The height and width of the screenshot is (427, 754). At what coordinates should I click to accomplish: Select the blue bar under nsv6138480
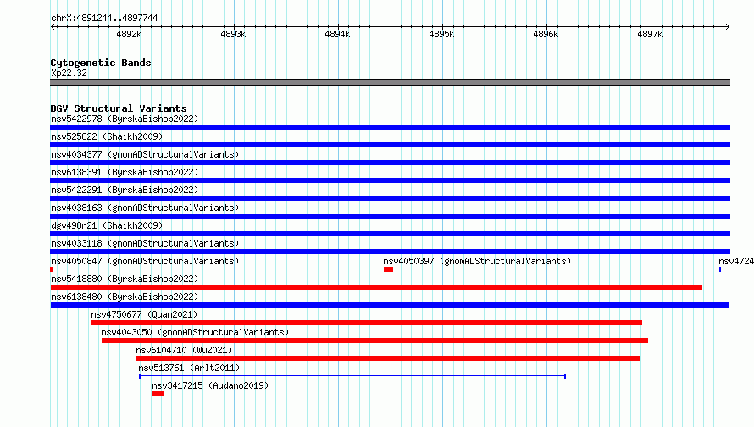[x=390, y=305]
